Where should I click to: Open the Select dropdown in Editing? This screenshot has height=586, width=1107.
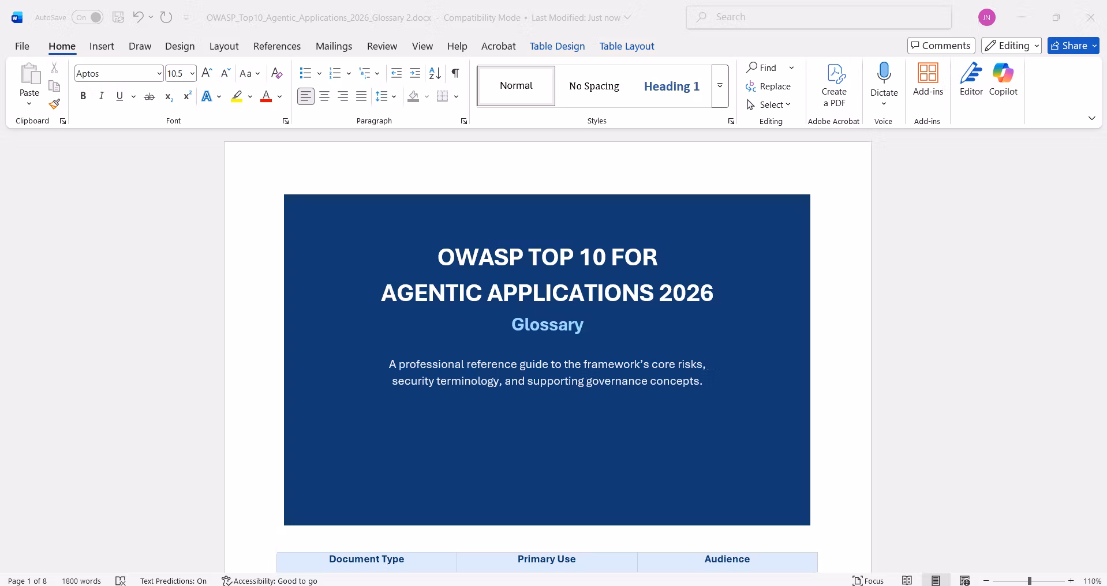[x=769, y=104]
